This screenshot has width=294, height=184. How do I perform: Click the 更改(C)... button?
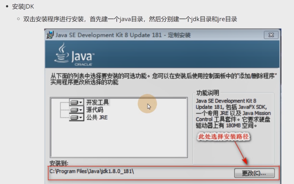pyautogui.click(x=254, y=173)
